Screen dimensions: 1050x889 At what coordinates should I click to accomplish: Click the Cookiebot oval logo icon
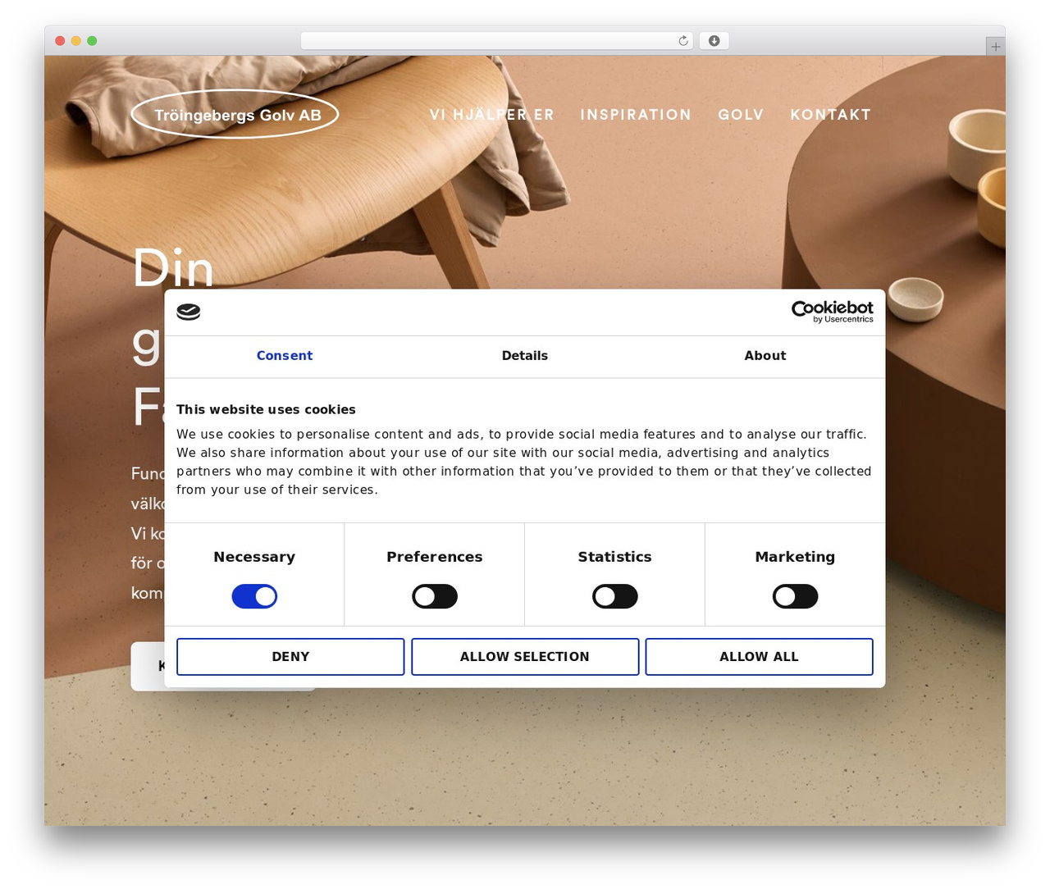click(x=188, y=312)
